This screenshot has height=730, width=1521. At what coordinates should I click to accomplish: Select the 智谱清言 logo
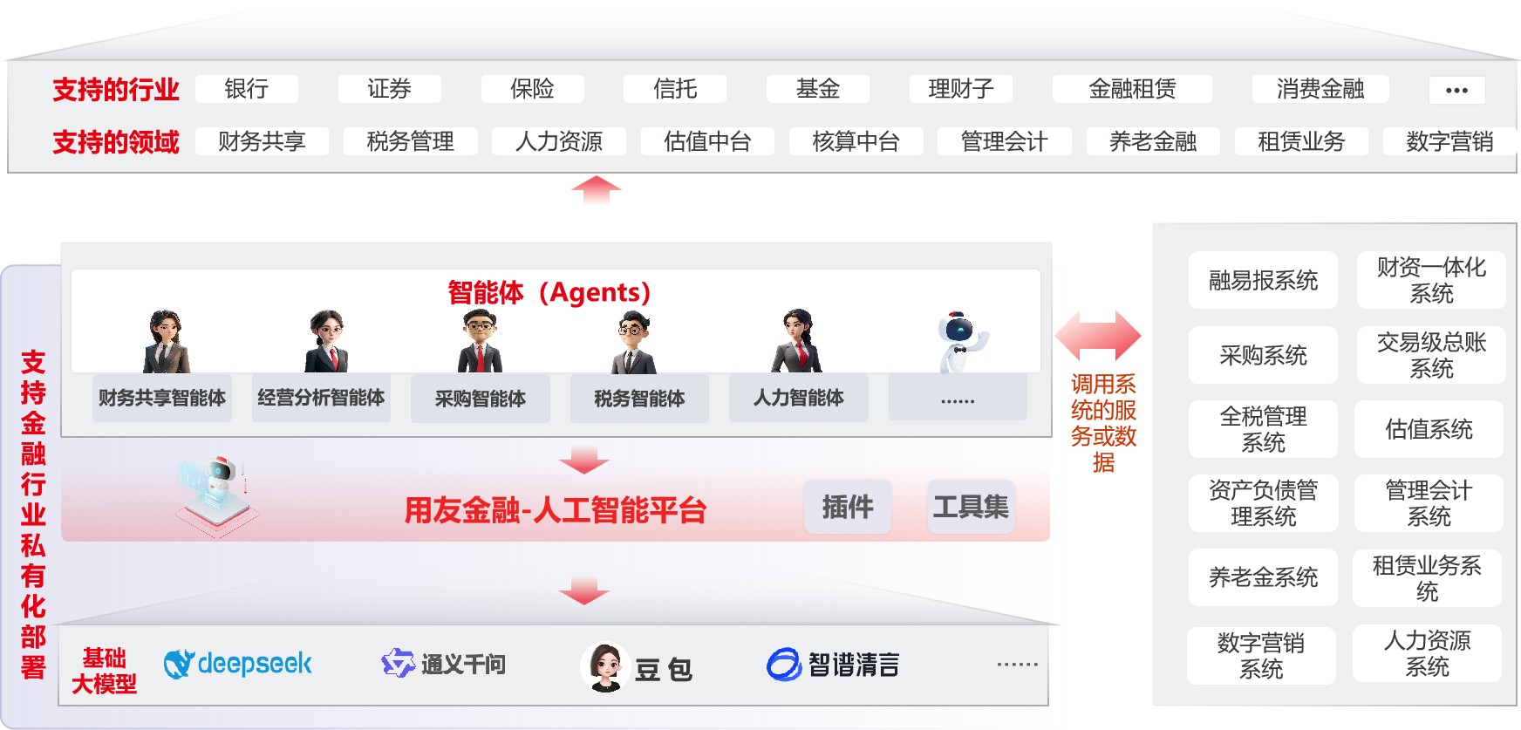783,665
